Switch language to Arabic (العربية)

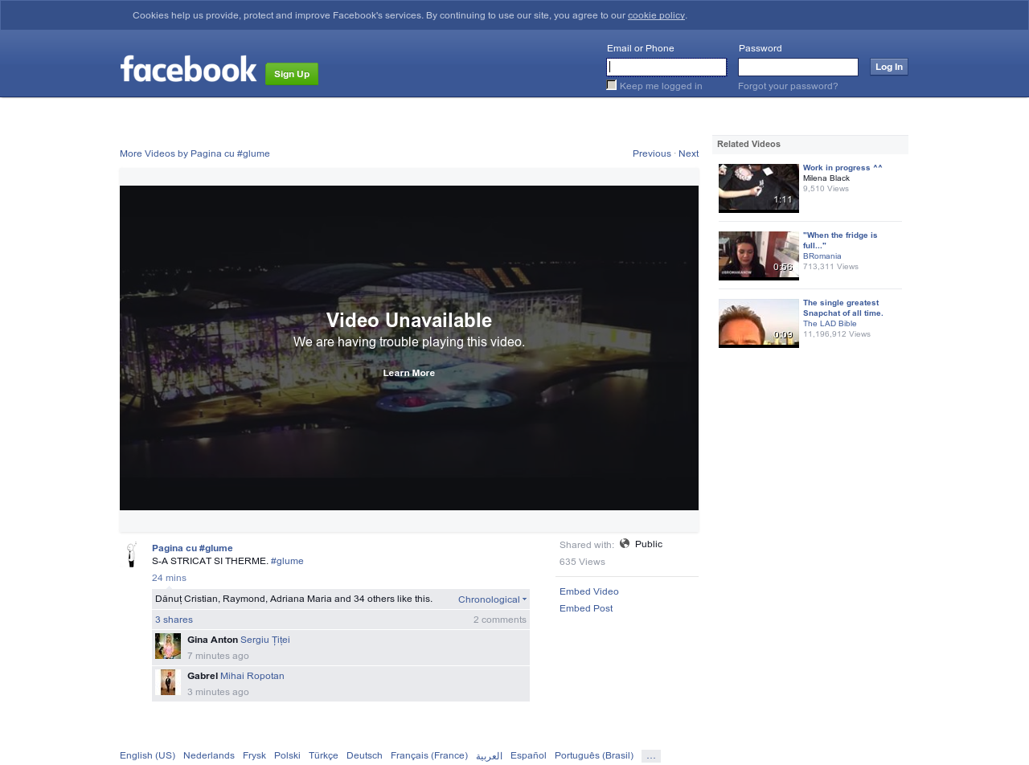pyautogui.click(x=489, y=755)
